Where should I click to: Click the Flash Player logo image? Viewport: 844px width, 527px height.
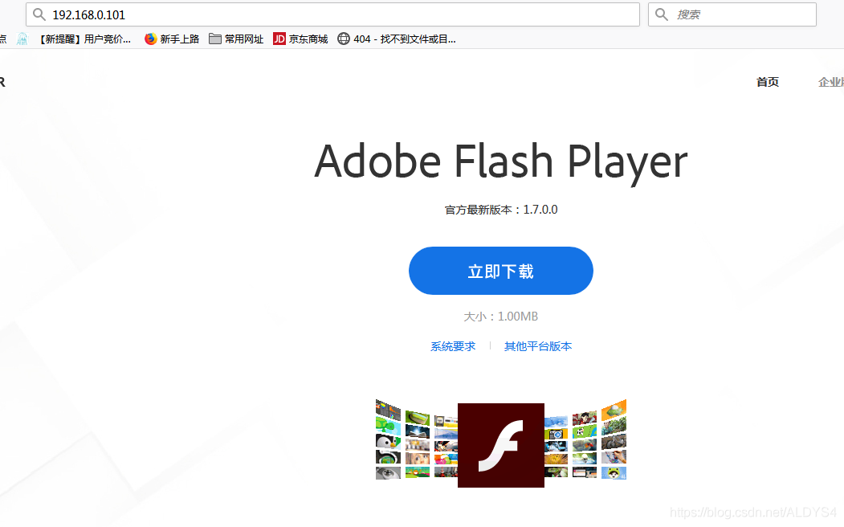[x=500, y=445]
